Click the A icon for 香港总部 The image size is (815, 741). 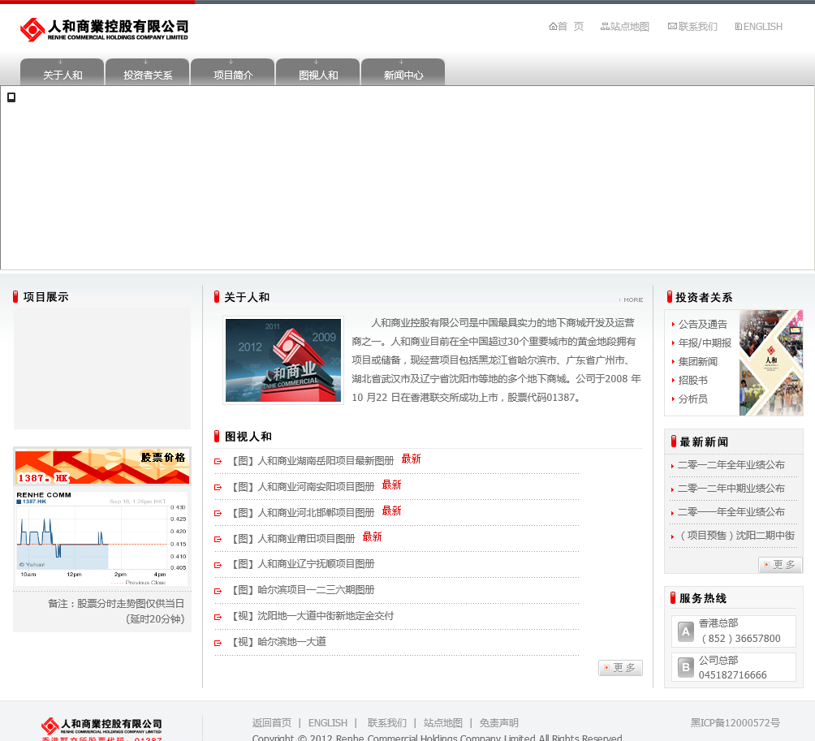point(686,632)
